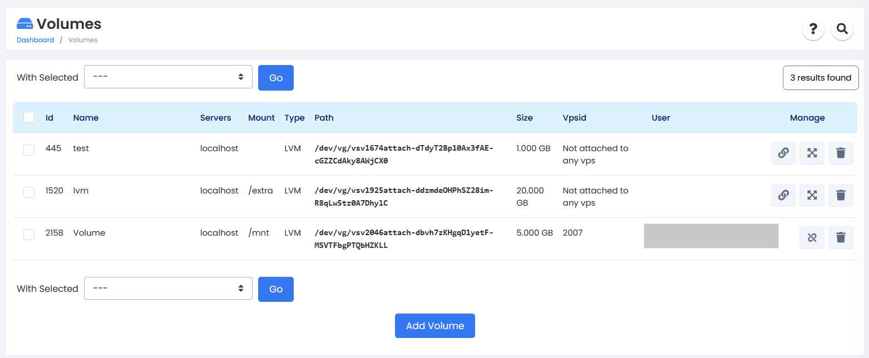The width and height of the screenshot is (869, 358).
Task: Detach volume 2158 using unlink icon
Action: [812, 237]
